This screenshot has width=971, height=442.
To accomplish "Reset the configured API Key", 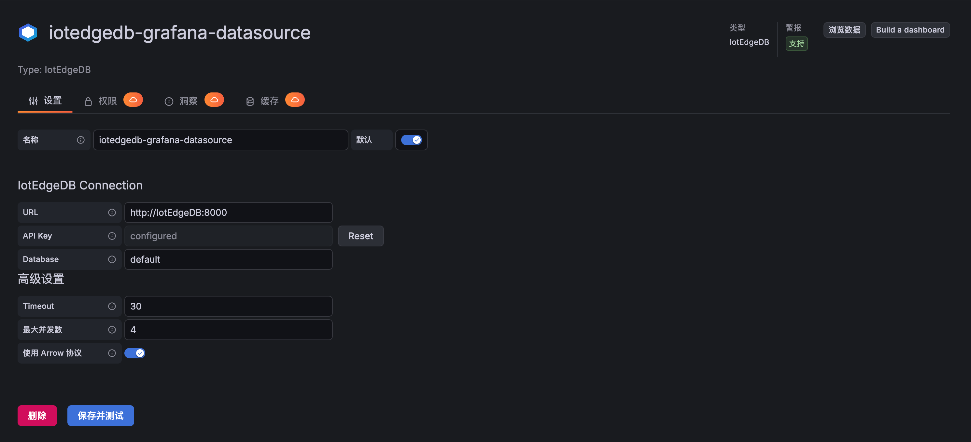I will click(x=361, y=236).
